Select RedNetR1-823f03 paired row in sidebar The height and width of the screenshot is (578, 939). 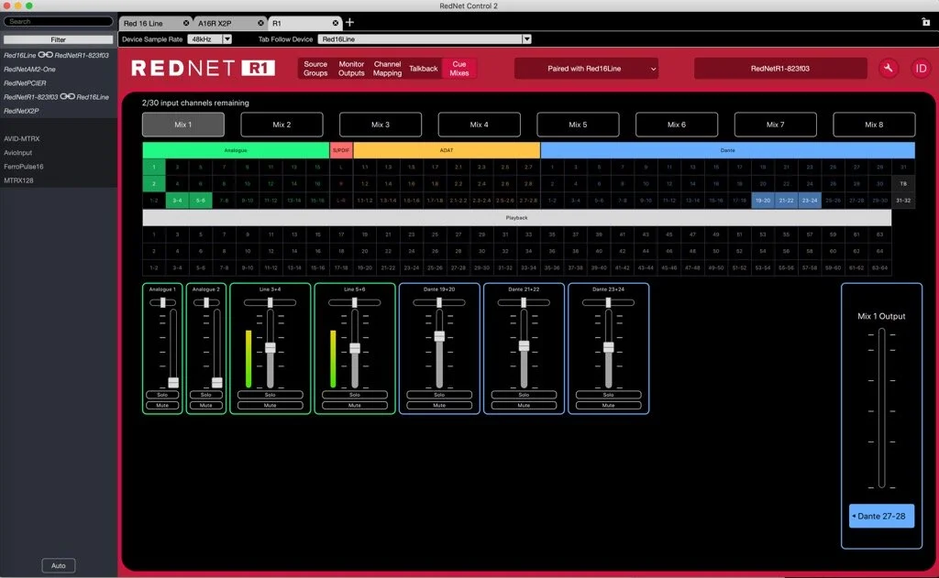[56, 97]
